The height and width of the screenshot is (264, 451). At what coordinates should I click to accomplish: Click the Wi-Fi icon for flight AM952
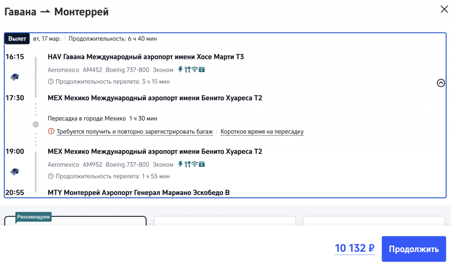[194, 165]
